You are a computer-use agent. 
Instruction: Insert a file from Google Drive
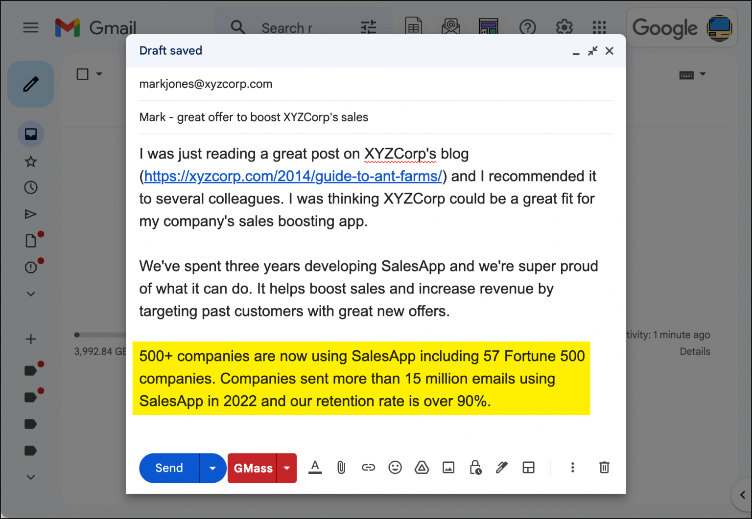tap(422, 468)
